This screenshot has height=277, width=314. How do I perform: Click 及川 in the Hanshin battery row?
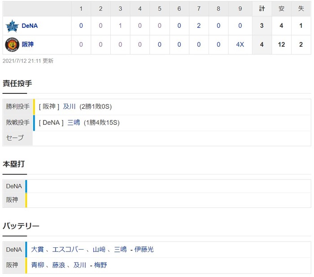coord(80,265)
